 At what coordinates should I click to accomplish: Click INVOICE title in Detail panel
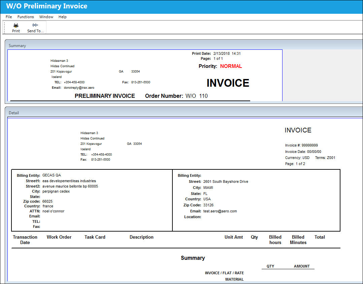click(x=298, y=130)
